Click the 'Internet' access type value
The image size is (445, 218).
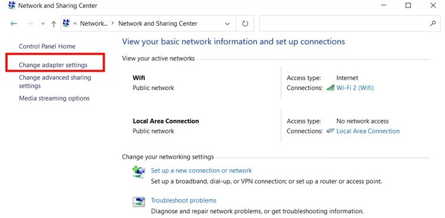click(347, 78)
